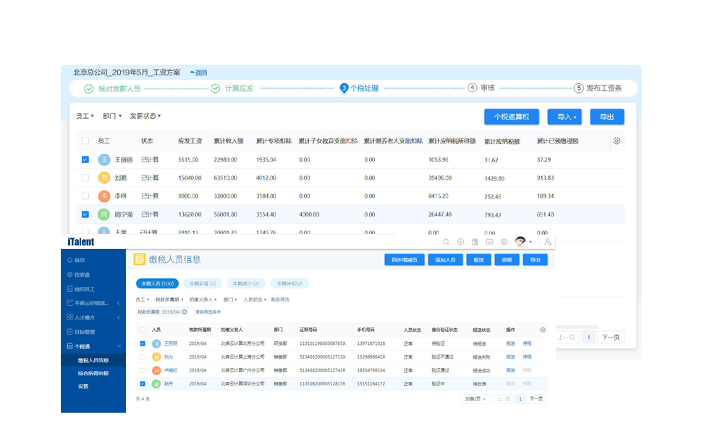Click 停报 link in 刘力 taxpayer row
Screen dimensions: 702x426
[x=527, y=357]
